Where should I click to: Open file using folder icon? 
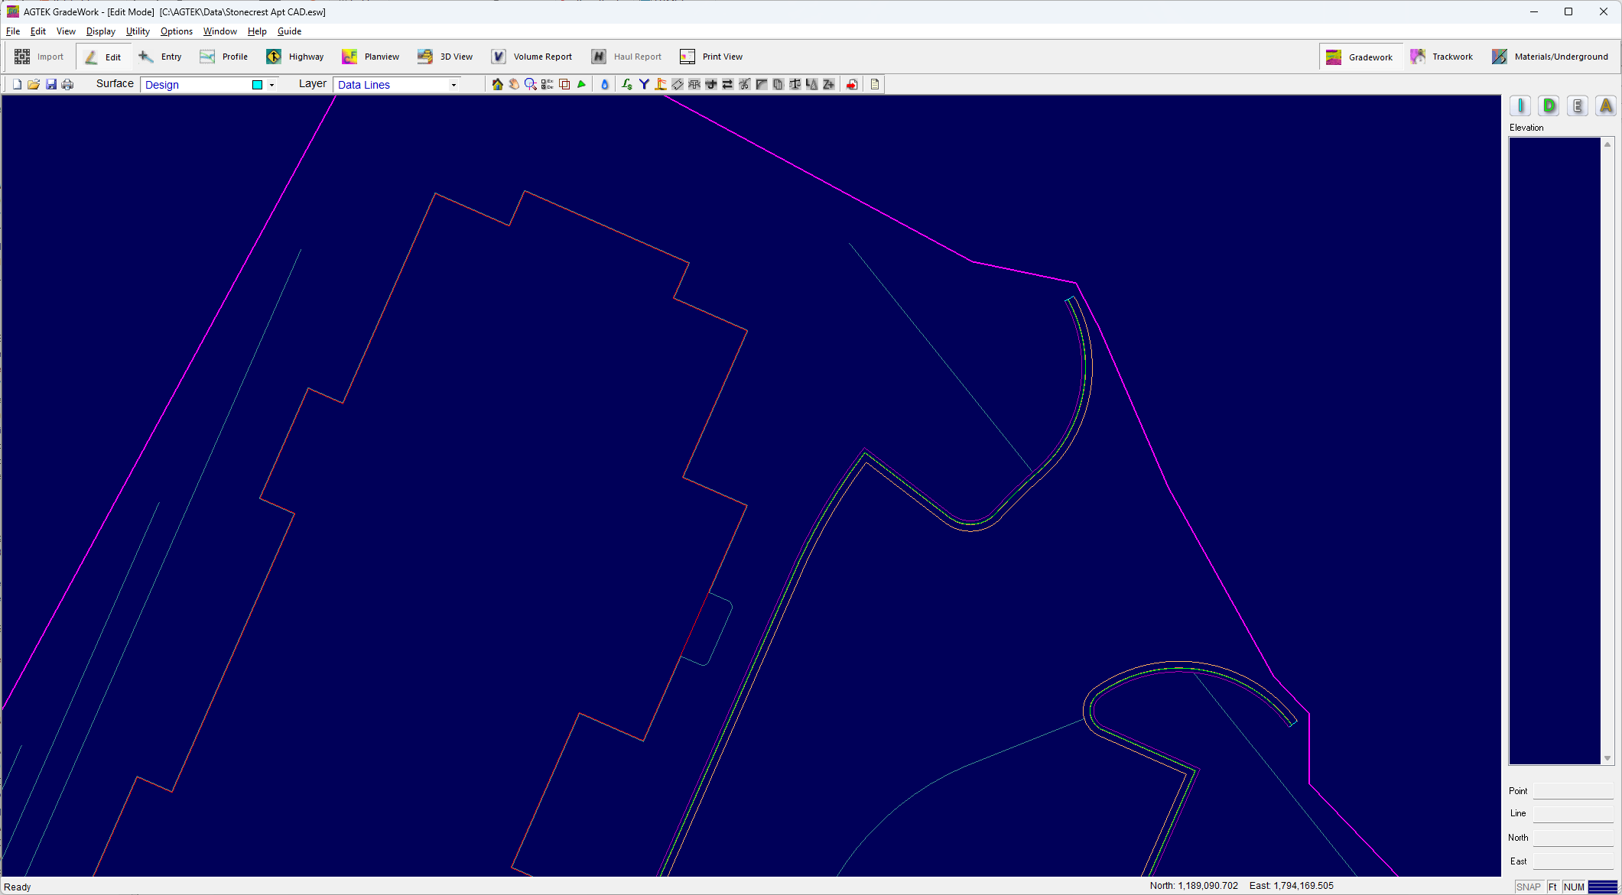34,84
